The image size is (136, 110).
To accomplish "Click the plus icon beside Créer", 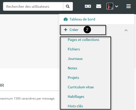I will (66, 30).
